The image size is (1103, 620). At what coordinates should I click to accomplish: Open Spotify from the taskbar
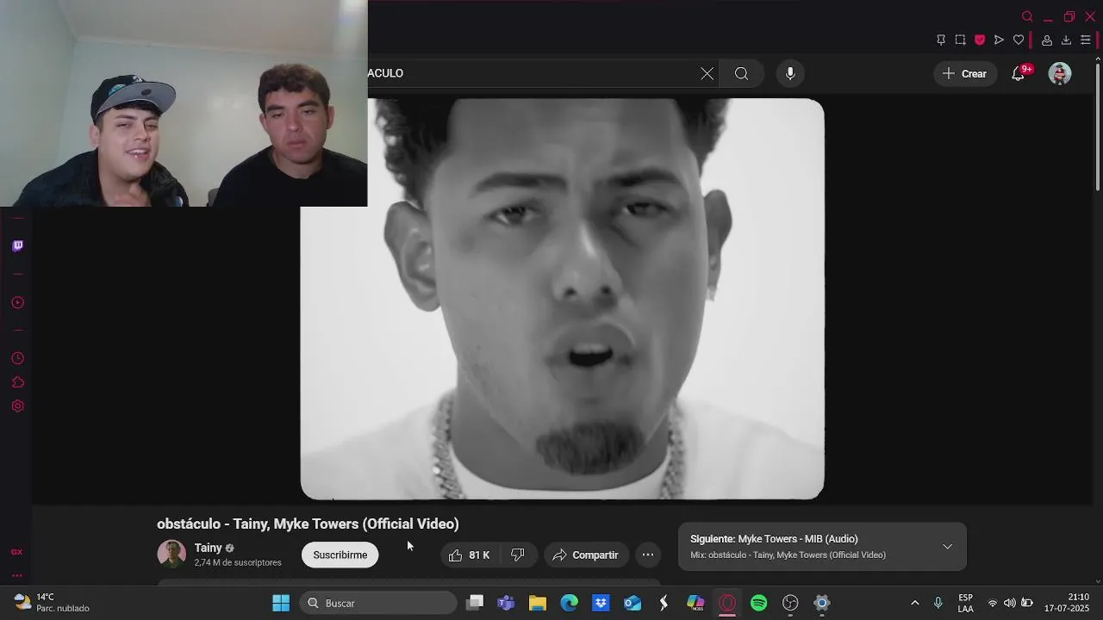759,603
